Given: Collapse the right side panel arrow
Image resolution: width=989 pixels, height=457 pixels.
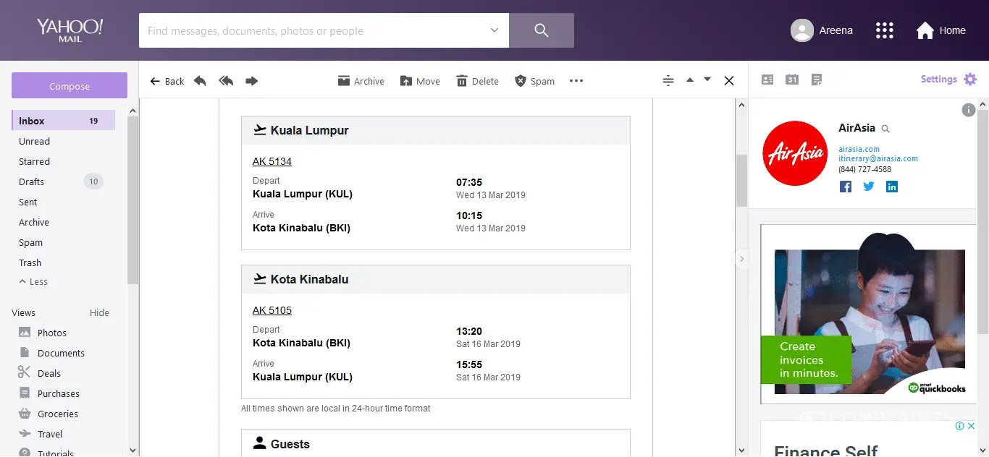Looking at the screenshot, I should click(741, 259).
